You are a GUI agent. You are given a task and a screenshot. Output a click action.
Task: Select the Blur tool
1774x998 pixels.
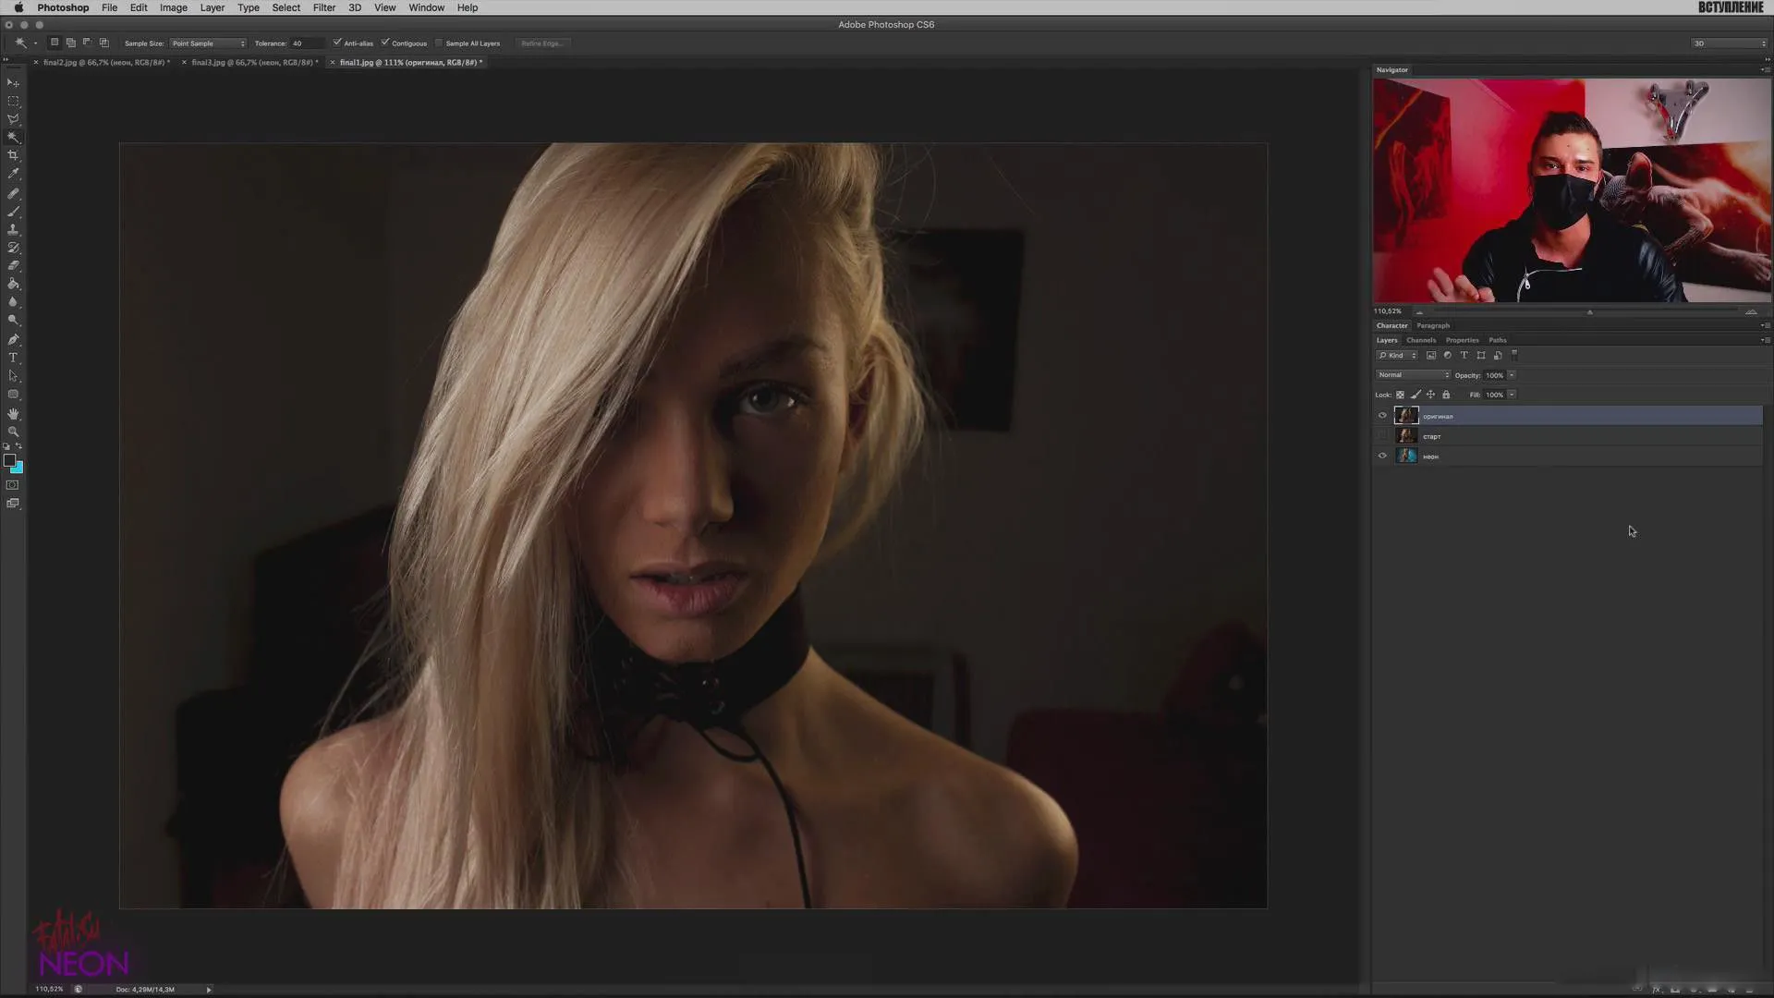pos(13,302)
